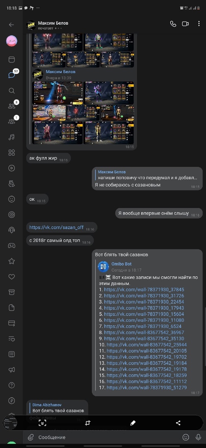The image size is (206, 448).
Task: Share the screenshot from bottom toolbar
Action: pos(178,423)
